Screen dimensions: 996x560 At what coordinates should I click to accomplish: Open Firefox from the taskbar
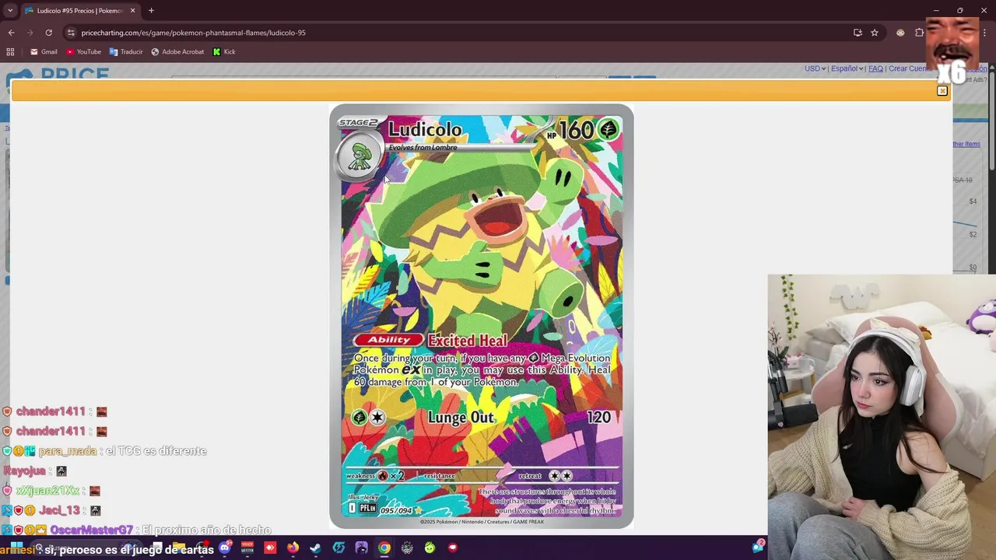coord(293,548)
